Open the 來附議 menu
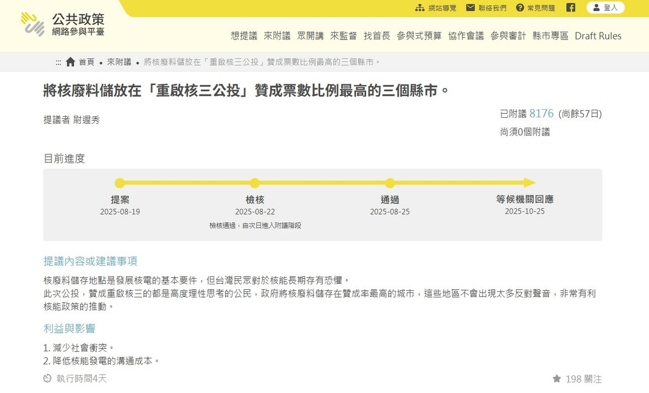Image resolution: width=649 pixels, height=393 pixels. [277, 36]
